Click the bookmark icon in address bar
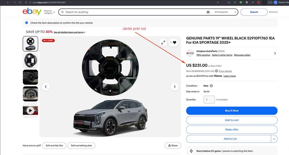 pos(218,2)
